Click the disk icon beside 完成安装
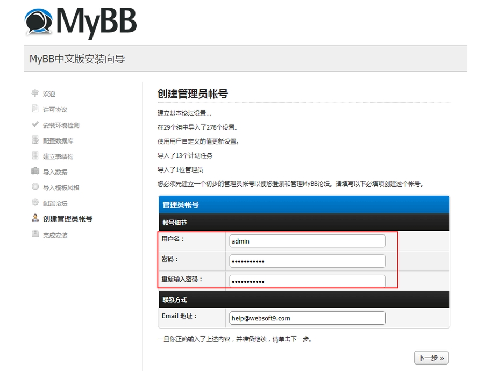Viewport: 484px width, 371px height. point(35,234)
